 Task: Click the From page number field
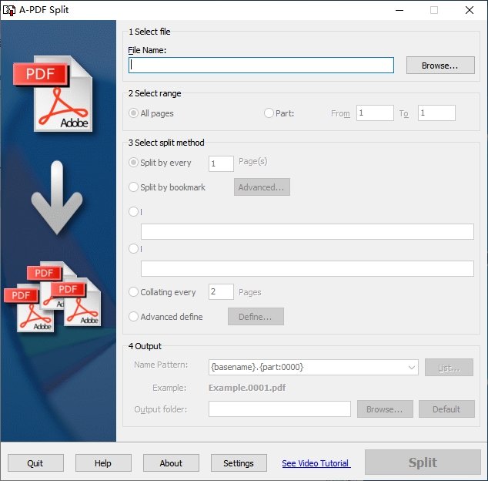pyautogui.click(x=375, y=113)
